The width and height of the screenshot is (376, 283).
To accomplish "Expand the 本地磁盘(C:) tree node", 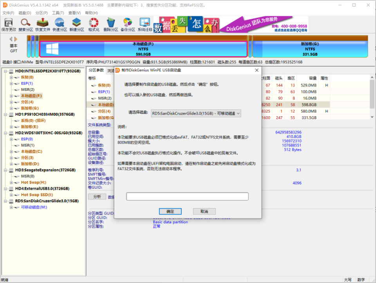I will [11, 152].
